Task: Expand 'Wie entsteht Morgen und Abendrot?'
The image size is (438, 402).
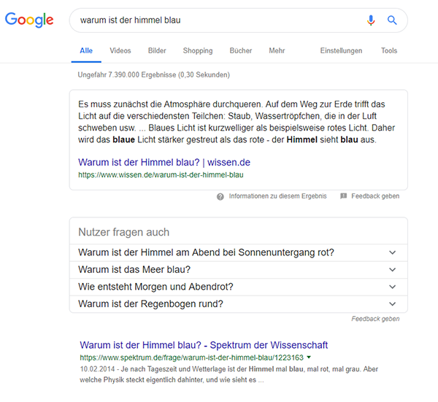Action: coord(238,287)
